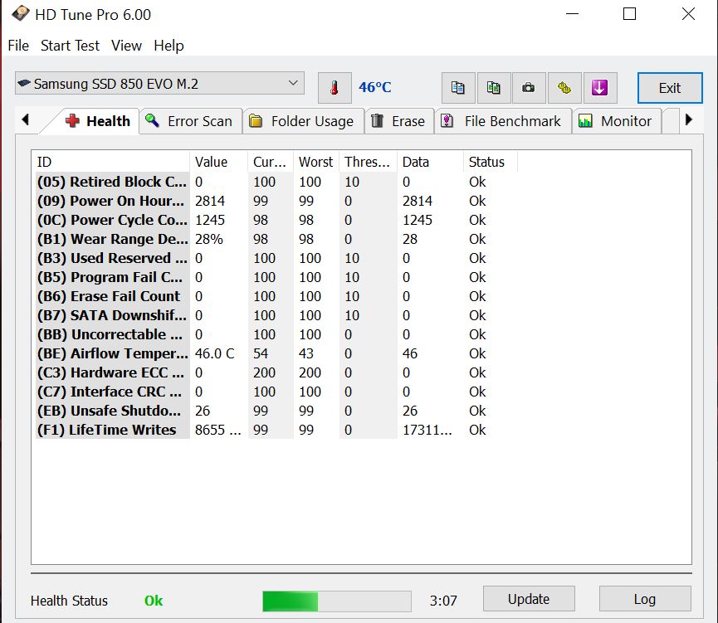Open the View menu

(126, 46)
